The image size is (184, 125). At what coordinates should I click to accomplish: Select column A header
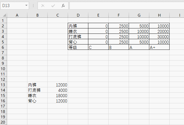tap(17, 15)
